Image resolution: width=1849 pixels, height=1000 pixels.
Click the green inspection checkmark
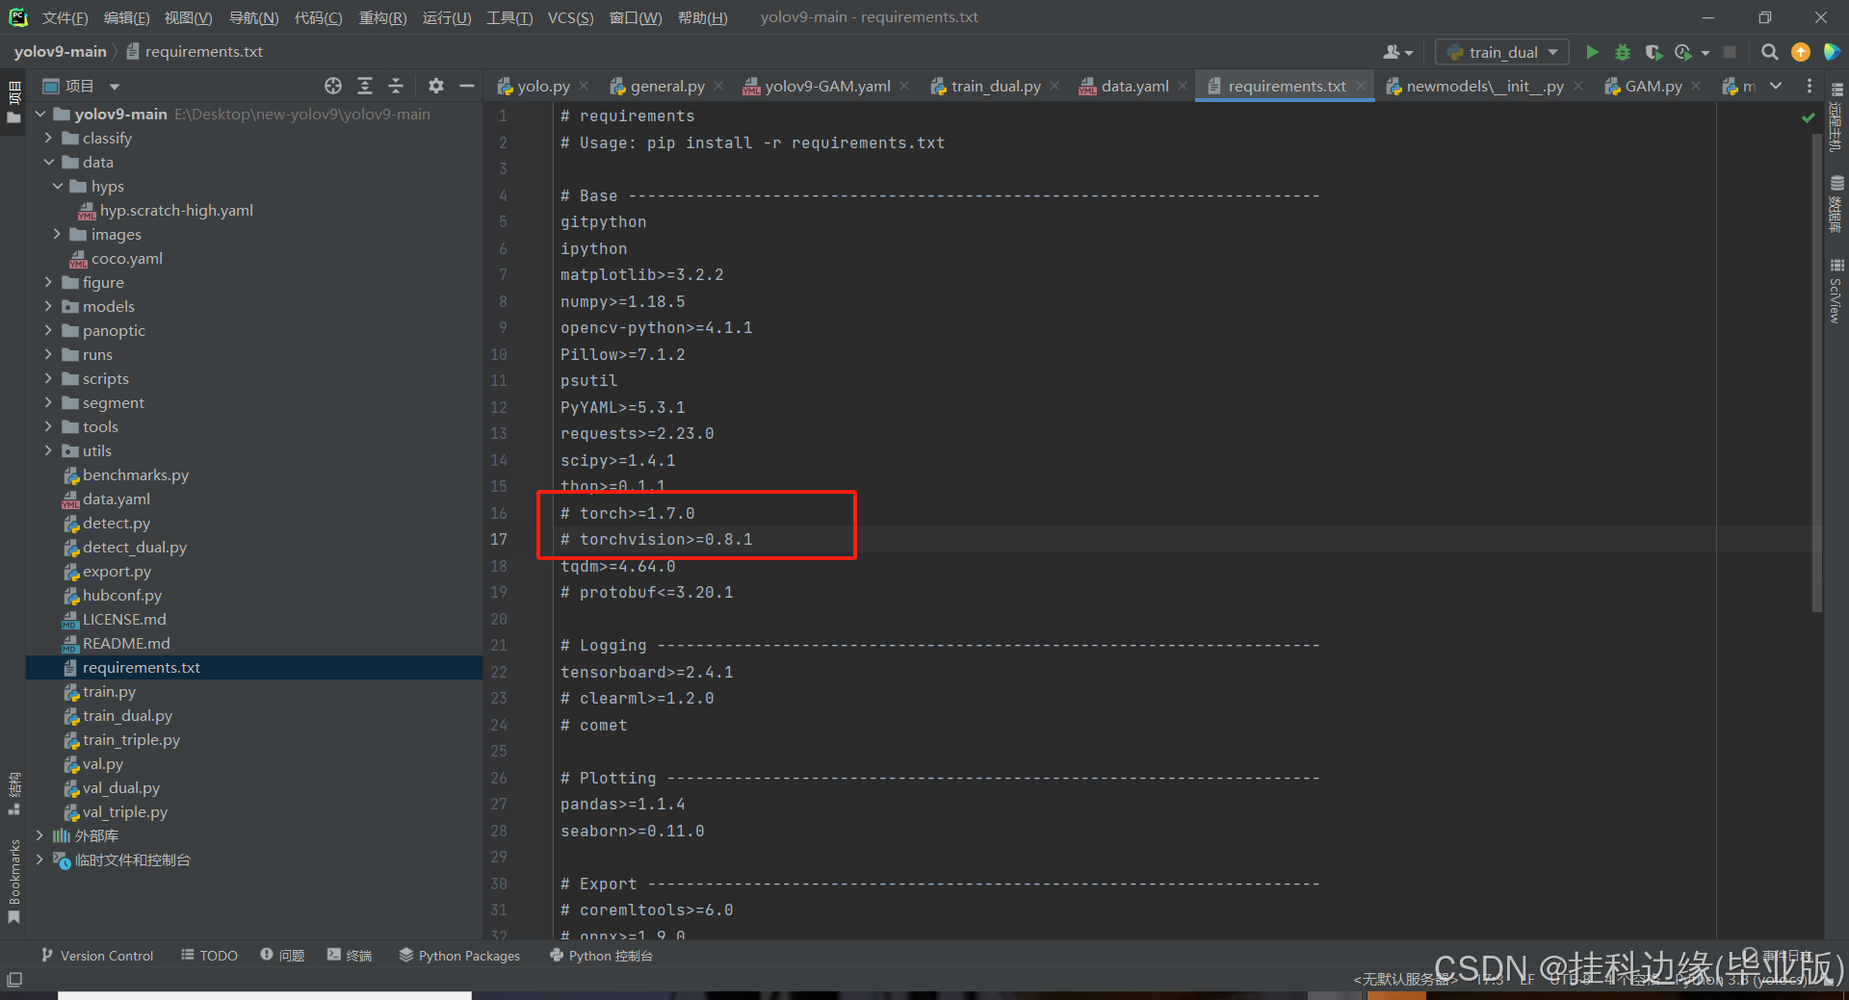click(x=1808, y=117)
